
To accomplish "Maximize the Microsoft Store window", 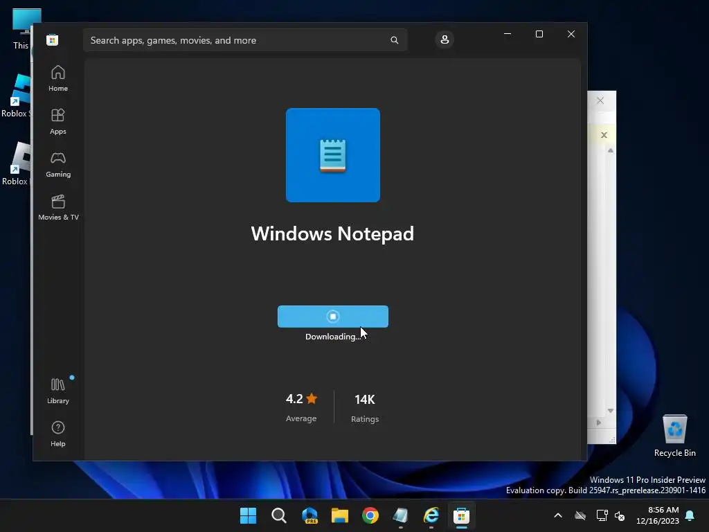I will click(539, 34).
